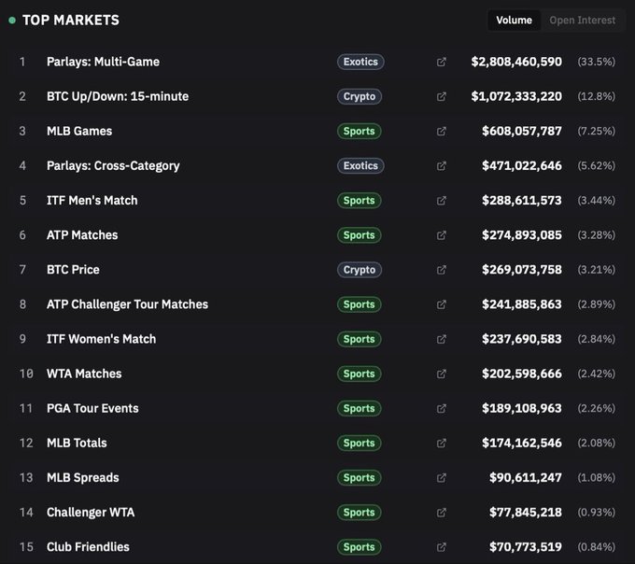
Task: Click Crypto tag on BTC Price row
Action: 360,270
